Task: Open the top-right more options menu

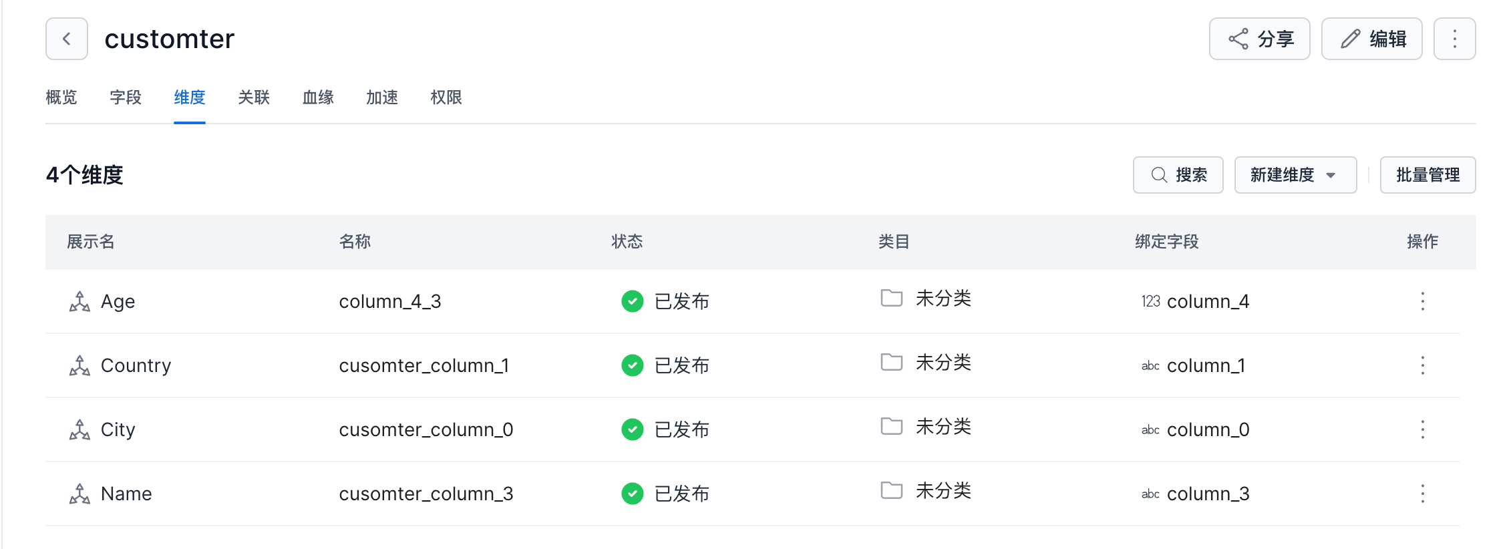Action: click(x=1454, y=39)
